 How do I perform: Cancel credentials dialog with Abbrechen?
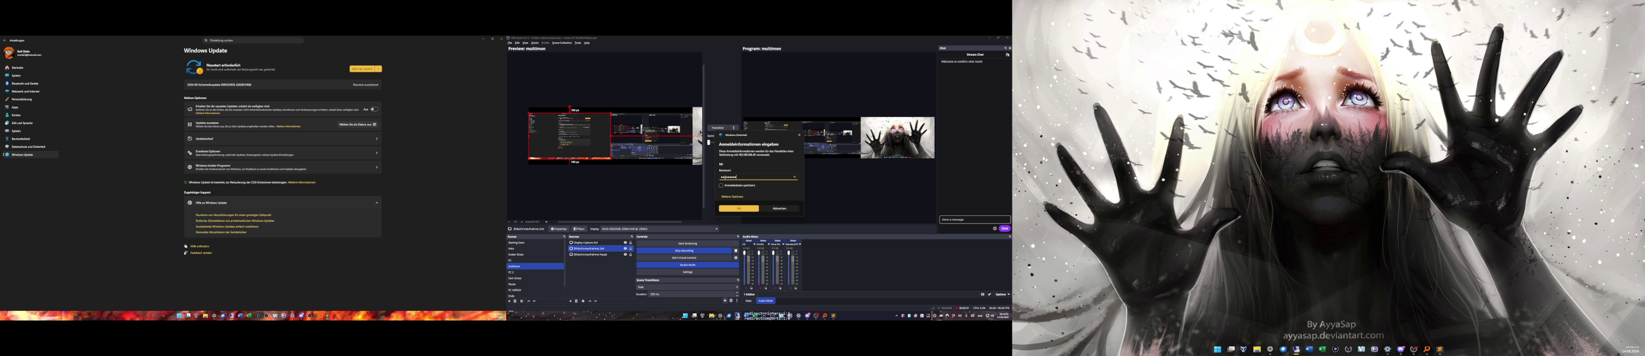[780, 209]
